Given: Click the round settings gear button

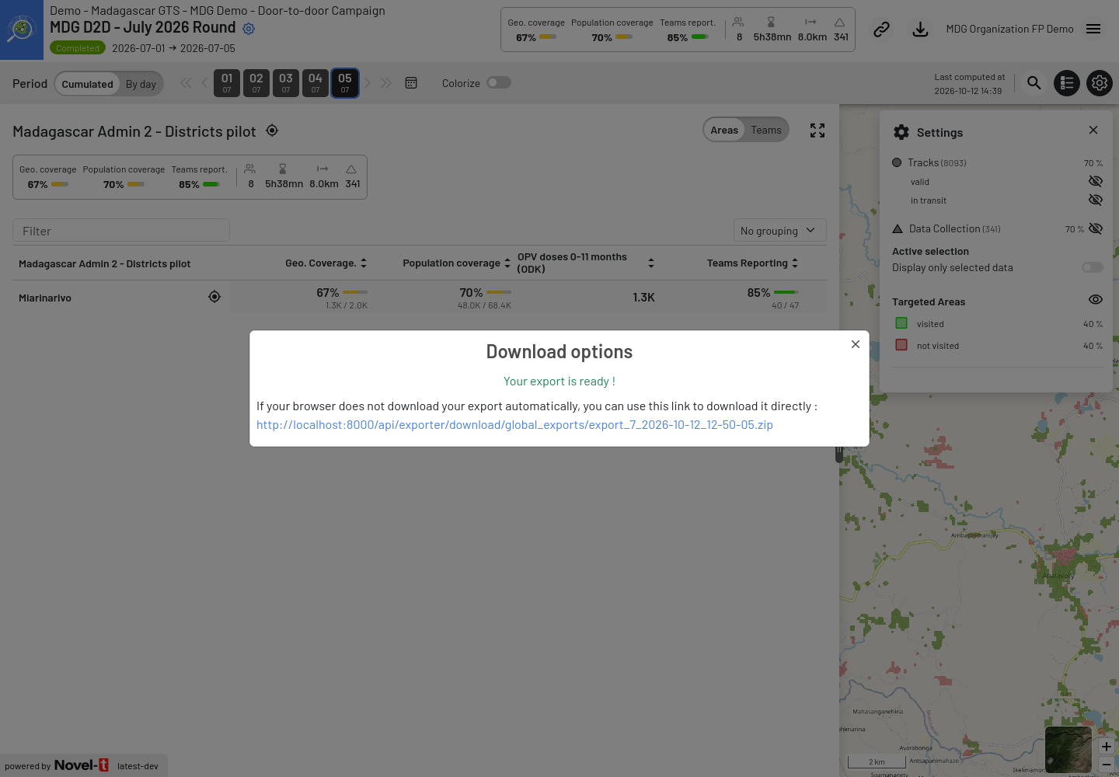Looking at the screenshot, I should click(x=1100, y=83).
